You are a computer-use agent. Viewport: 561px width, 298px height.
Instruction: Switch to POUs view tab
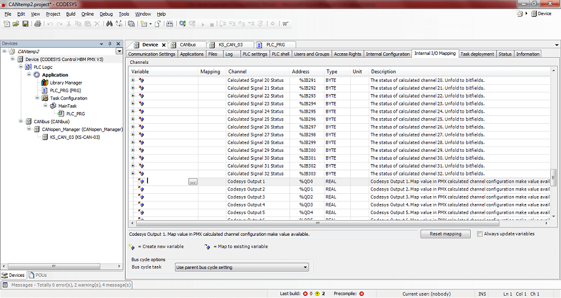click(38, 275)
